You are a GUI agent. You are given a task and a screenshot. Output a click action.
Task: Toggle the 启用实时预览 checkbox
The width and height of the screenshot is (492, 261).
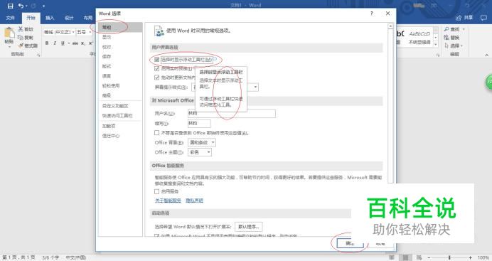pos(157,68)
